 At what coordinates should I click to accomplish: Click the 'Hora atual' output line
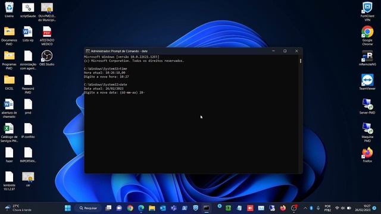pyautogui.click(x=105, y=73)
